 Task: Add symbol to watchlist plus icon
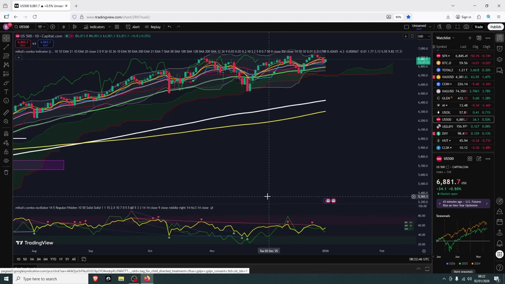pos(469,38)
